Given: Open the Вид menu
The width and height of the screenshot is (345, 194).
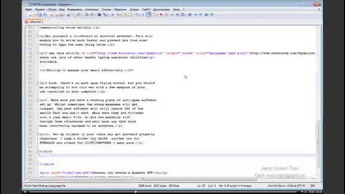Looking at the screenshot, I should point(62,10).
